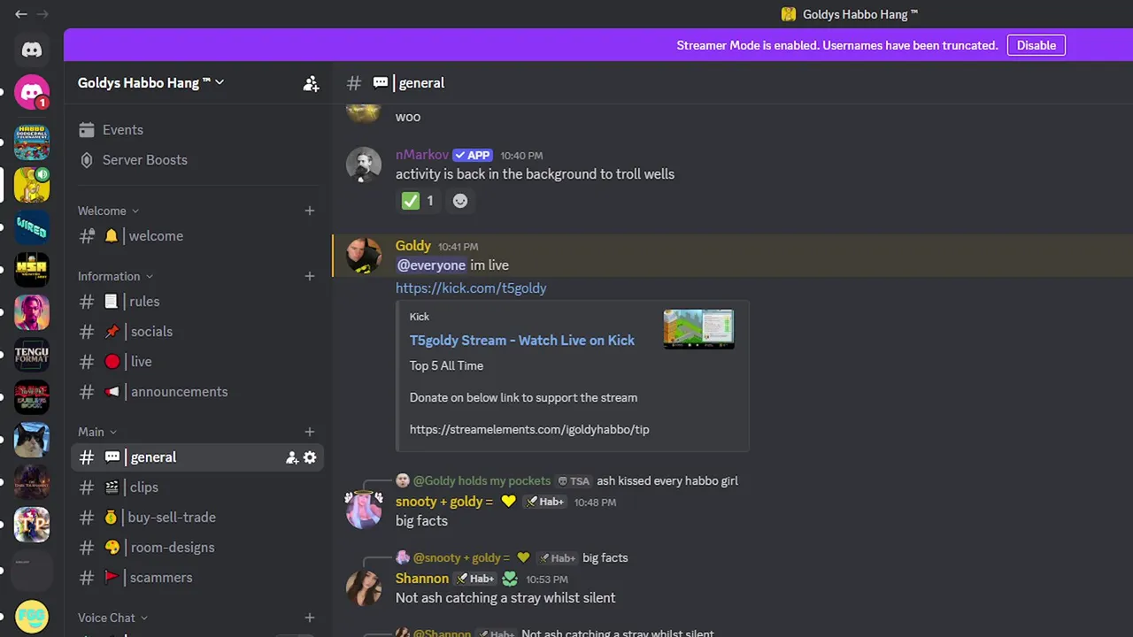Screen dimensions: 1133x637
Task: Collapse the Main category
Action: (x=97, y=432)
